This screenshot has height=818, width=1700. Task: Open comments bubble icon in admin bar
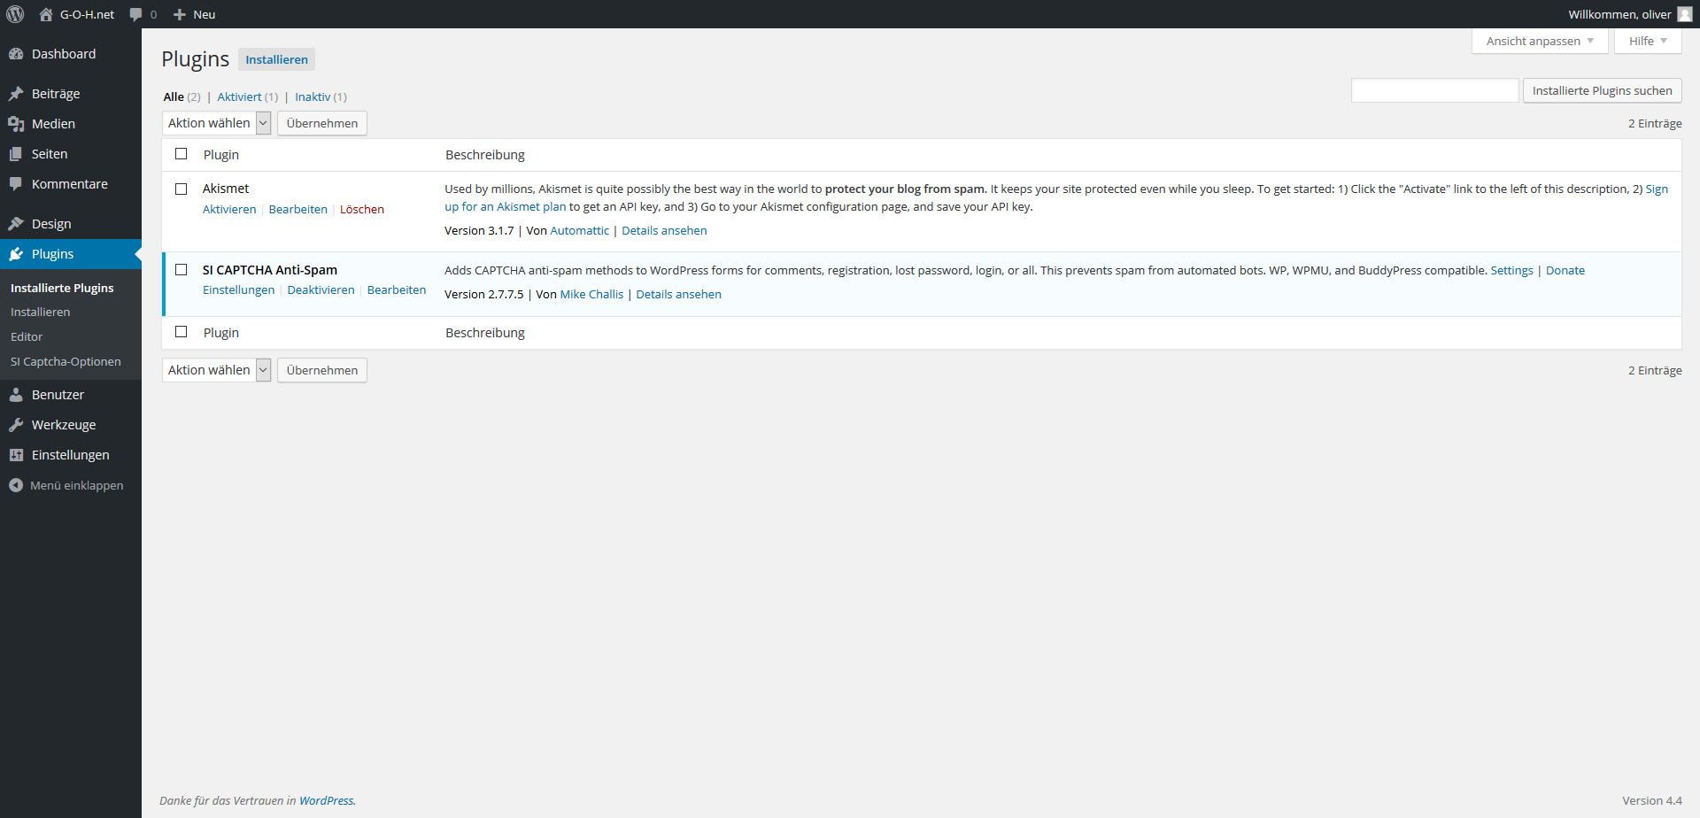135,14
